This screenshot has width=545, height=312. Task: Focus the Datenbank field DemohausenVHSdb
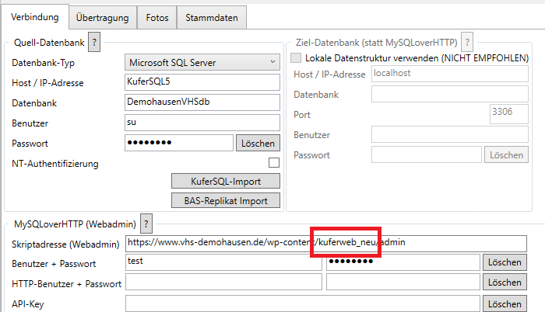tap(202, 102)
